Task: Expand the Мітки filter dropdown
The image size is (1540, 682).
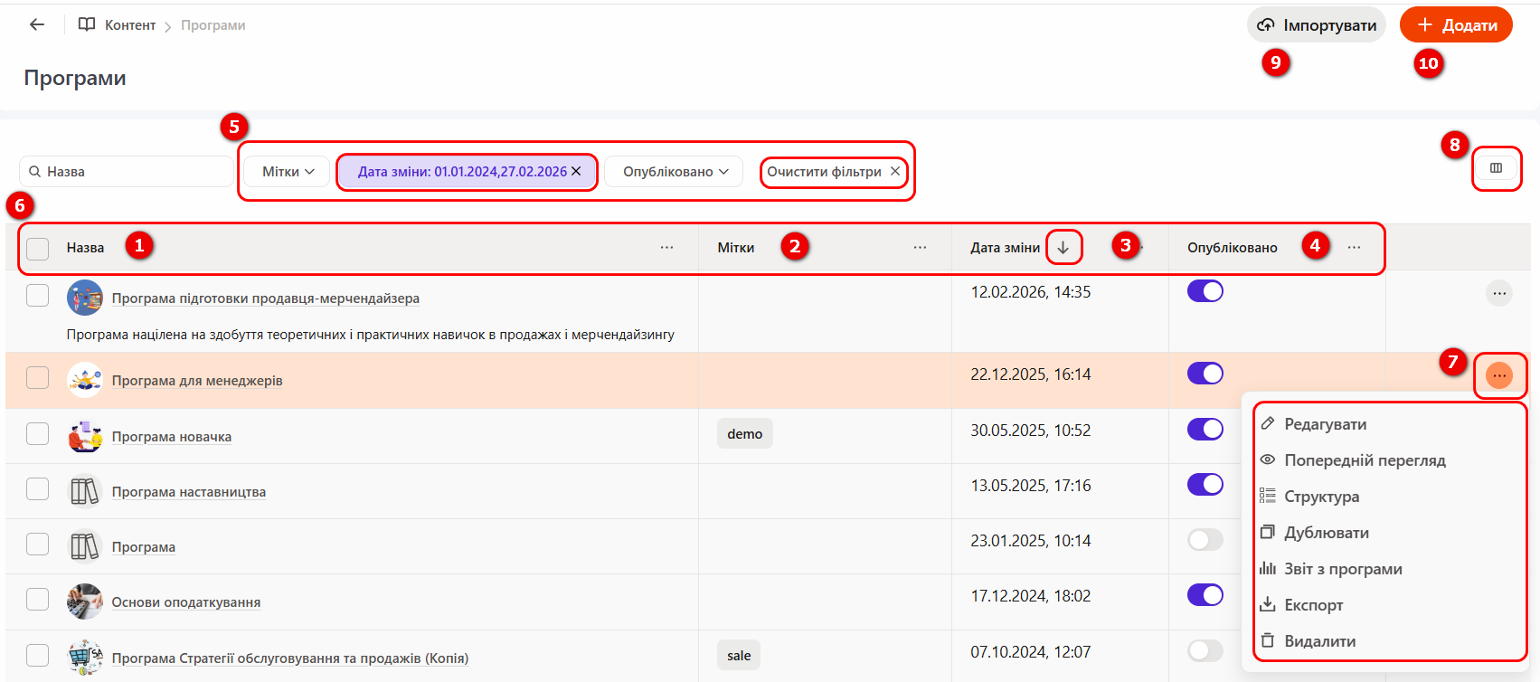Action: point(288,172)
